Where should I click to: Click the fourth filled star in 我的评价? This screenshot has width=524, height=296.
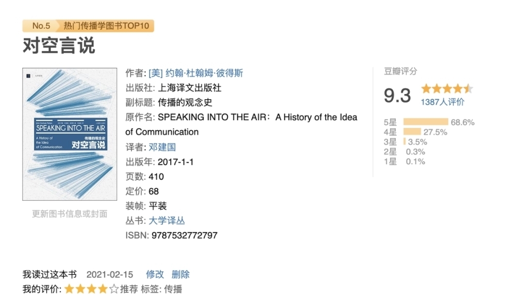point(103,289)
